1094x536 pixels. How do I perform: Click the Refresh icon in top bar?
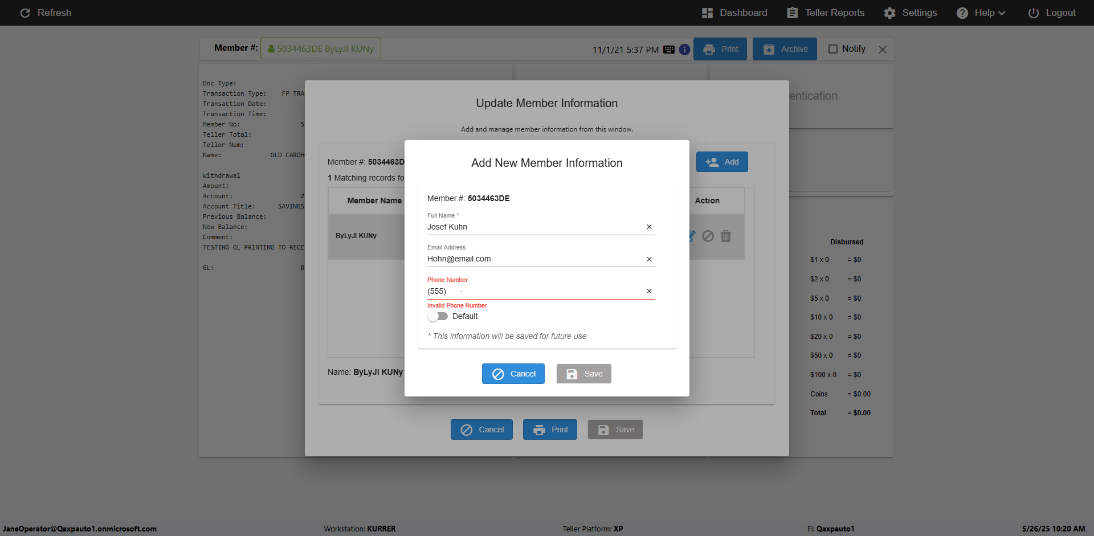pos(25,13)
